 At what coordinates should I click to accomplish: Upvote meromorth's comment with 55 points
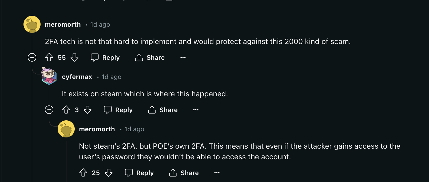tap(49, 57)
